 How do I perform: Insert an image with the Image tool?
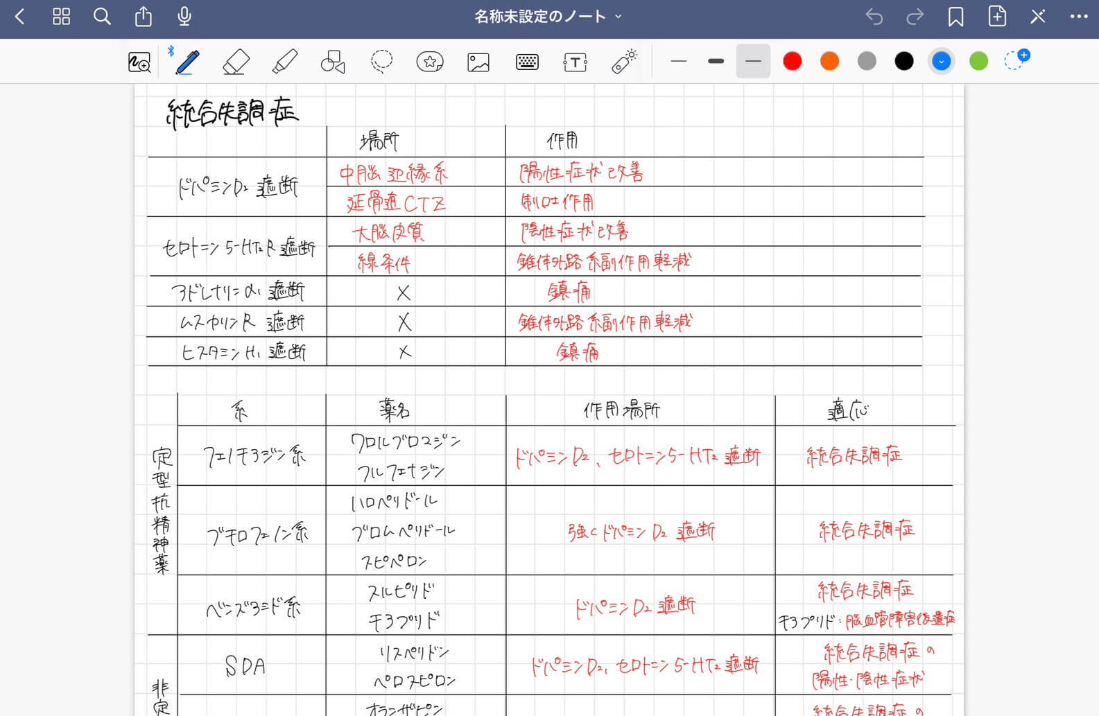pos(478,62)
